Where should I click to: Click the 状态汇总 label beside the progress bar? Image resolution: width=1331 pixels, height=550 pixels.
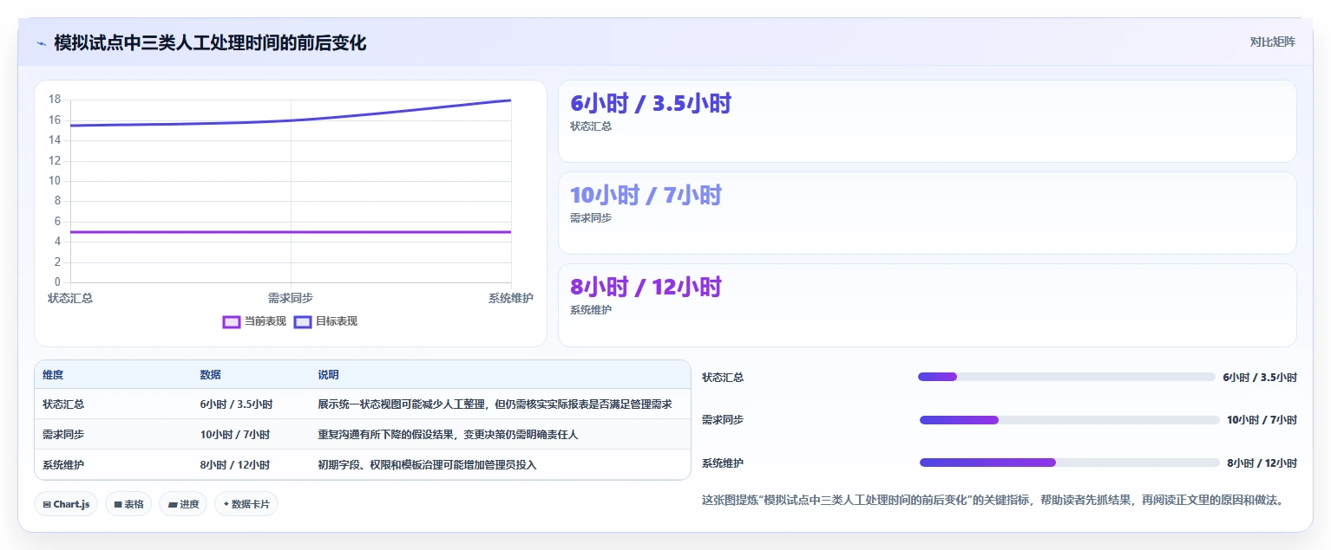pyautogui.click(x=723, y=378)
